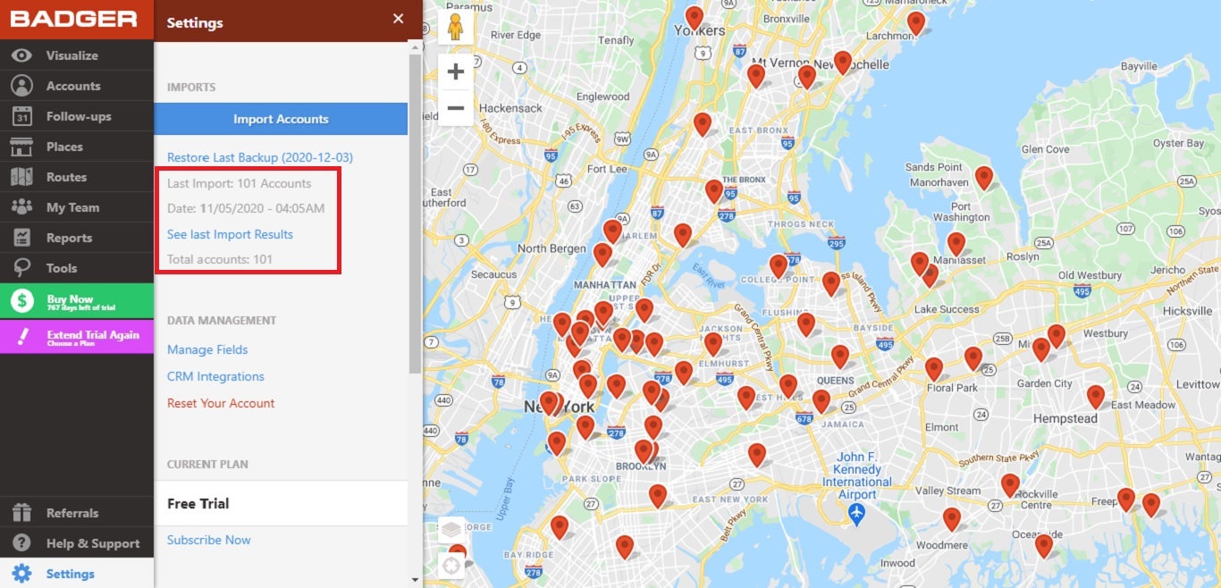
Task: Zoom out the map with minus
Action: 456,108
